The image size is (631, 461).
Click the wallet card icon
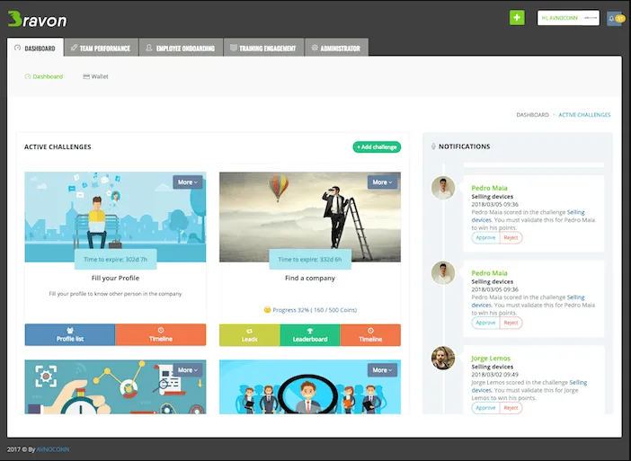86,76
